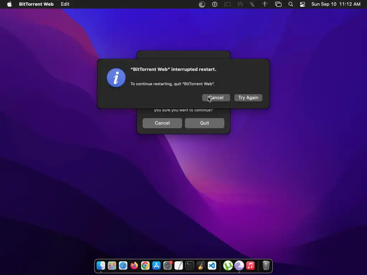The image size is (367, 275).
Task: Click Quit in the BitTorrent quit dialog
Action: (205, 123)
